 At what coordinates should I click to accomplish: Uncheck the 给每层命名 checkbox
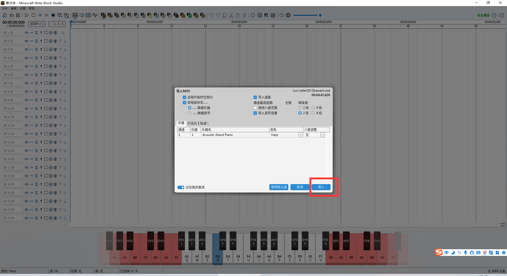[184, 102]
